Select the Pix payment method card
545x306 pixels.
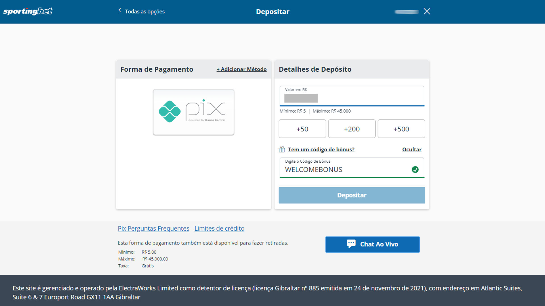[x=194, y=112]
